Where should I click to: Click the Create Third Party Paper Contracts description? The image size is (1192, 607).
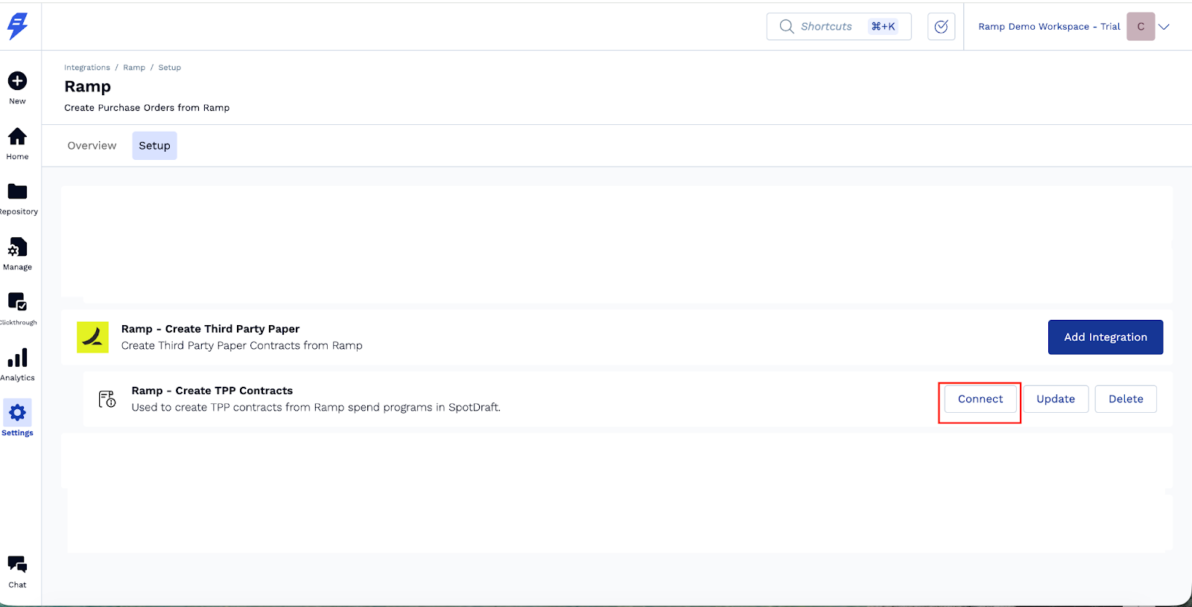tap(242, 346)
